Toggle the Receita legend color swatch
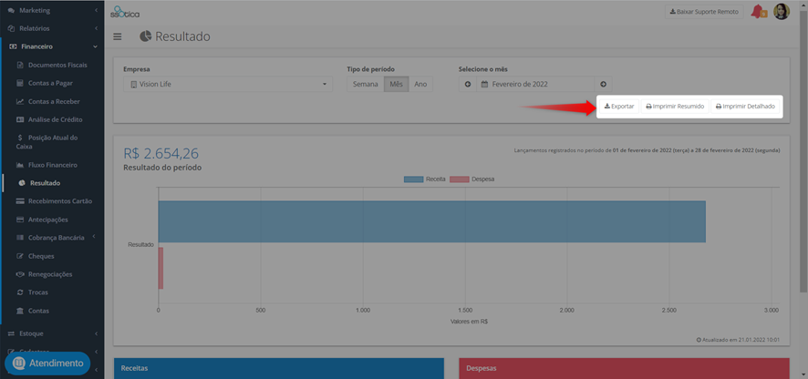Viewport: 808px width, 379px height. click(x=414, y=179)
